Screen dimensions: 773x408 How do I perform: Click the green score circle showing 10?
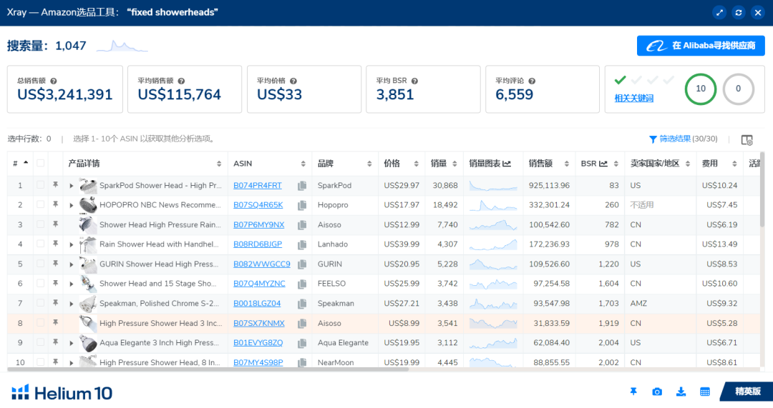701,89
